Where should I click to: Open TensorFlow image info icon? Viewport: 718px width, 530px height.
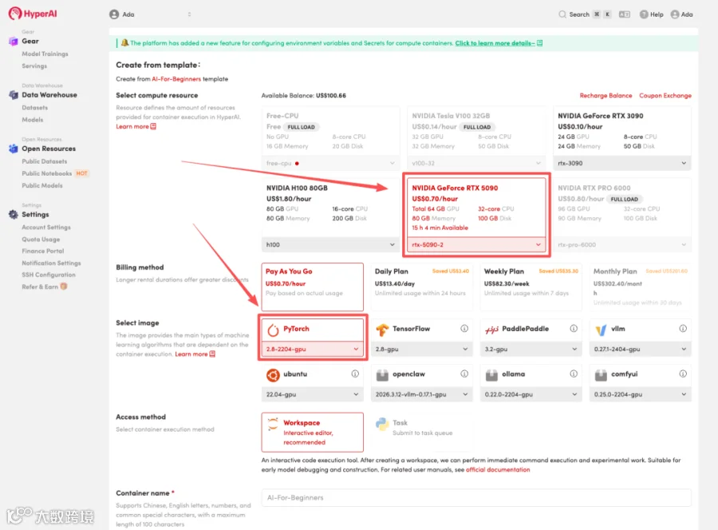coord(464,328)
